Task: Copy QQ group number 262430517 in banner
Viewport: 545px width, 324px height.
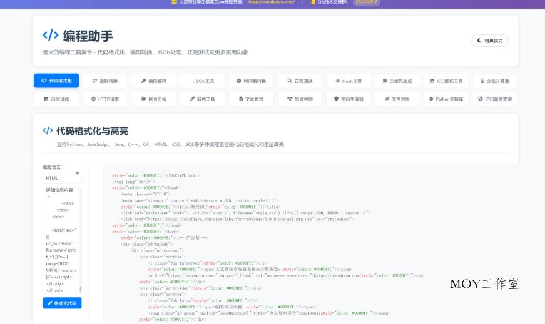Action: (366, 2)
